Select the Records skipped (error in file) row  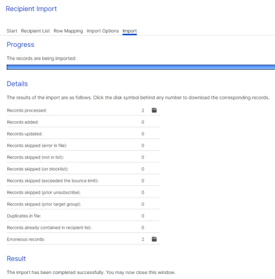pos(84,146)
